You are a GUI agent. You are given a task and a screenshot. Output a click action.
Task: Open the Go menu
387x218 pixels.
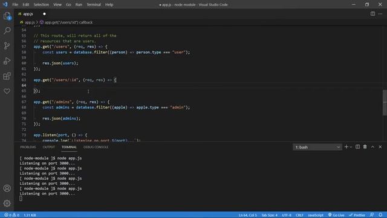(x=68, y=4)
